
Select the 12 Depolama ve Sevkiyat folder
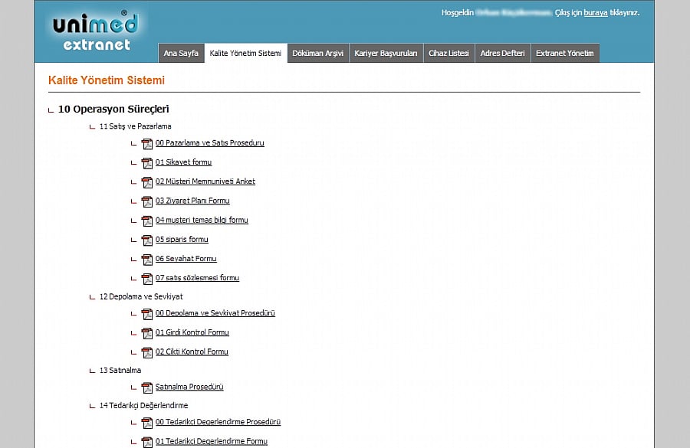point(141,297)
